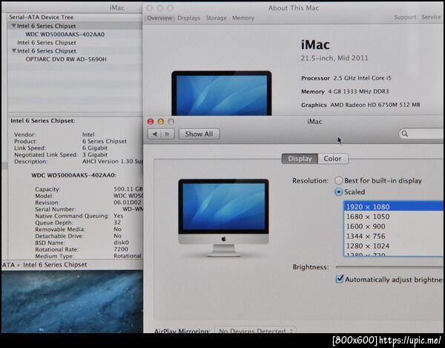Click the iMac thumbnail in Displays pane

(223, 217)
